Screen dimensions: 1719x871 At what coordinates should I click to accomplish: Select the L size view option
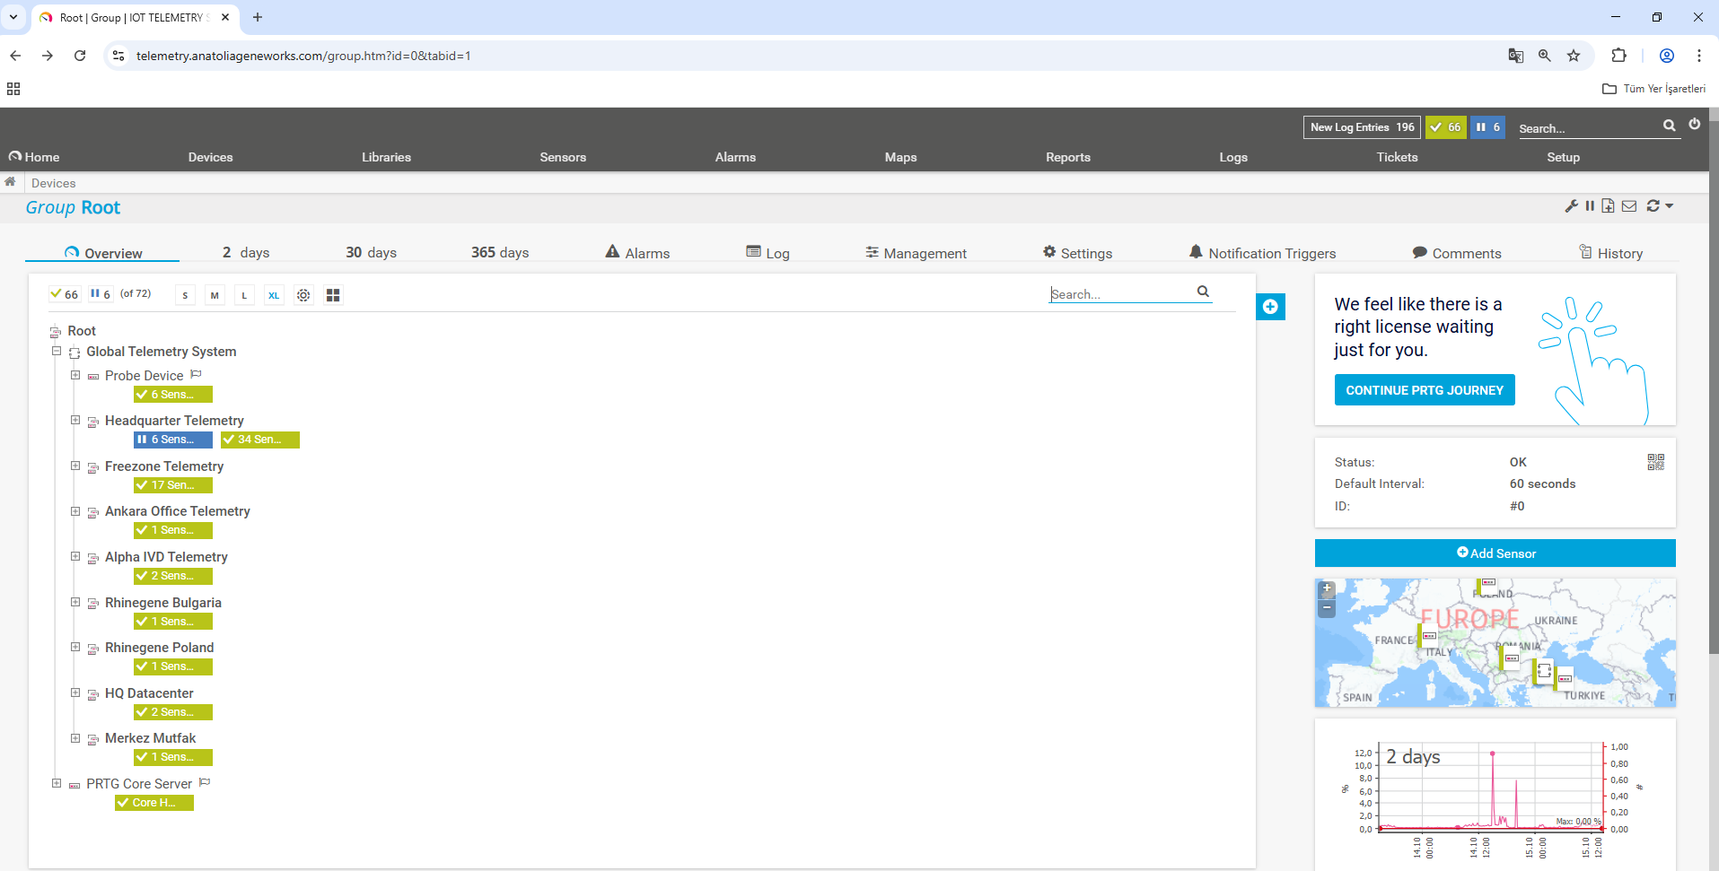tap(244, 295)
